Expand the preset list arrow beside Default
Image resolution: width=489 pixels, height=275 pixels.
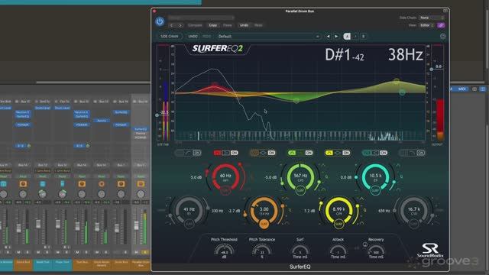click(x=318, y=37)
